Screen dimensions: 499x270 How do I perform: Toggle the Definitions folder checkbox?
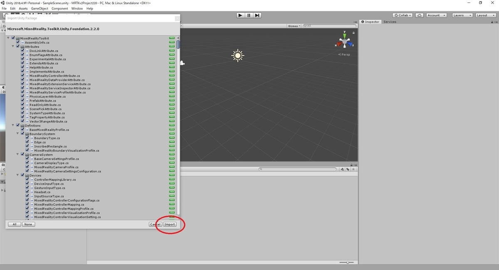tap(18, 125)
